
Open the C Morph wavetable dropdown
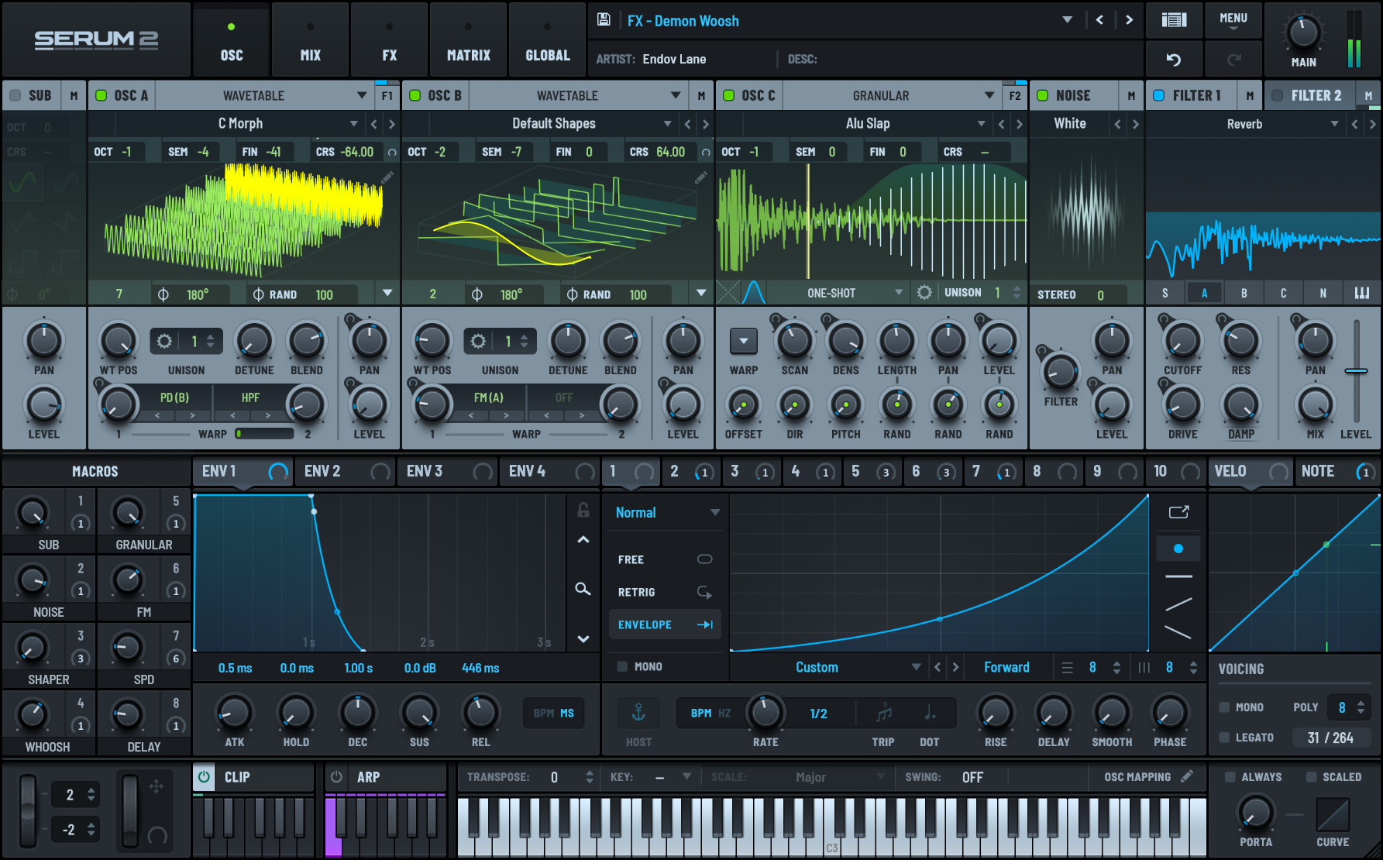353,123
